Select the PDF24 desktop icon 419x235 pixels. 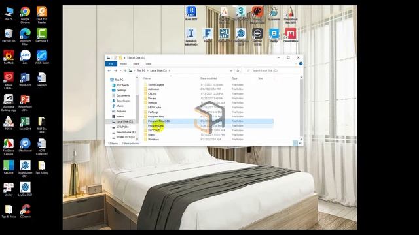(9, 123)
